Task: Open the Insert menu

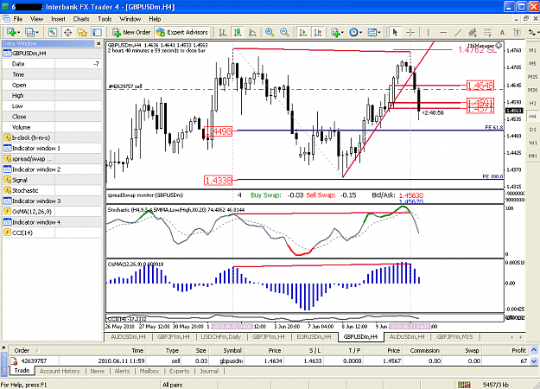Action: point(58,19)
